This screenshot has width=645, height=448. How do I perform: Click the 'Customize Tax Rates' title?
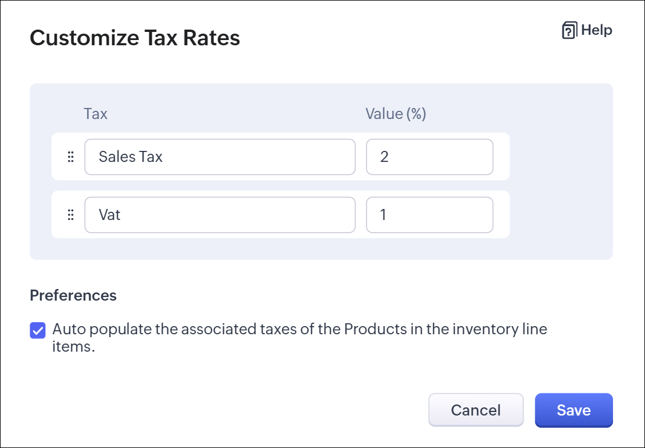pyautogui.click(x=135, y=38)
